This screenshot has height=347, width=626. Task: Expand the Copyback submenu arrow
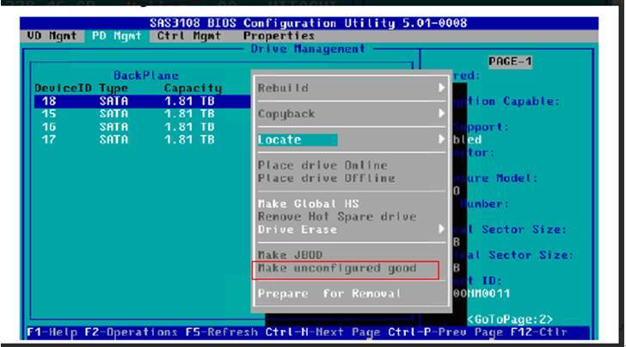(x=441, y=113)
